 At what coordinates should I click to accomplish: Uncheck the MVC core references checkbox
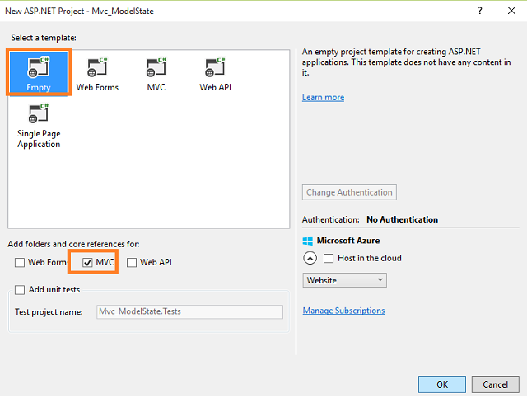(87, 263)
